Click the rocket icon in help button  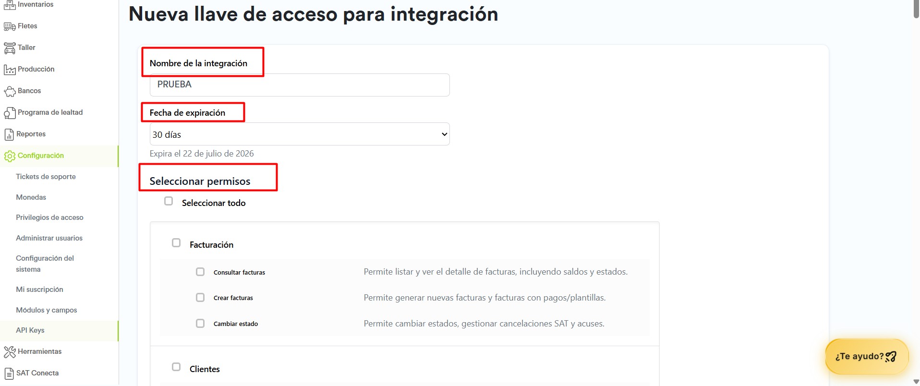pyautogui.click(x=891, y=356)
